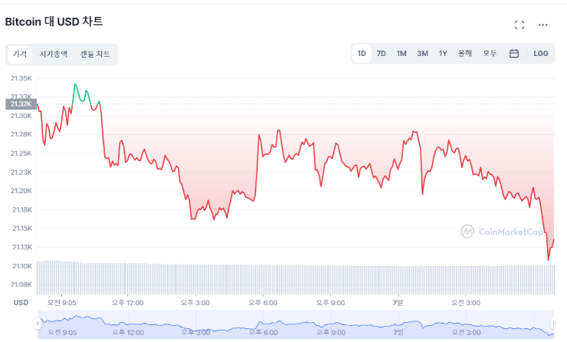Select the 7D time range
Image resolution: width=567 pixels, height=342 pixels.
pyautogui.click(x=382, y=54)
